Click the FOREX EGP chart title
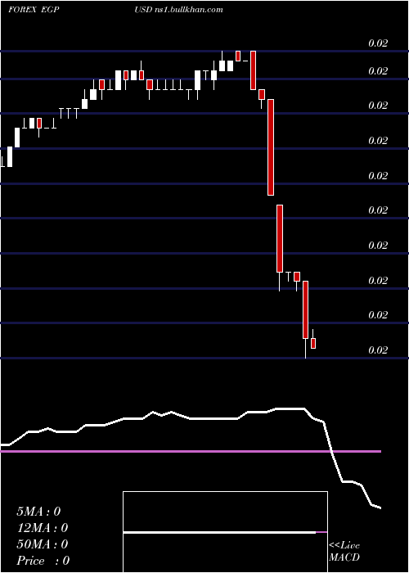Image resolution: width=409 pixels, height=573 pixels. (33, 10)
